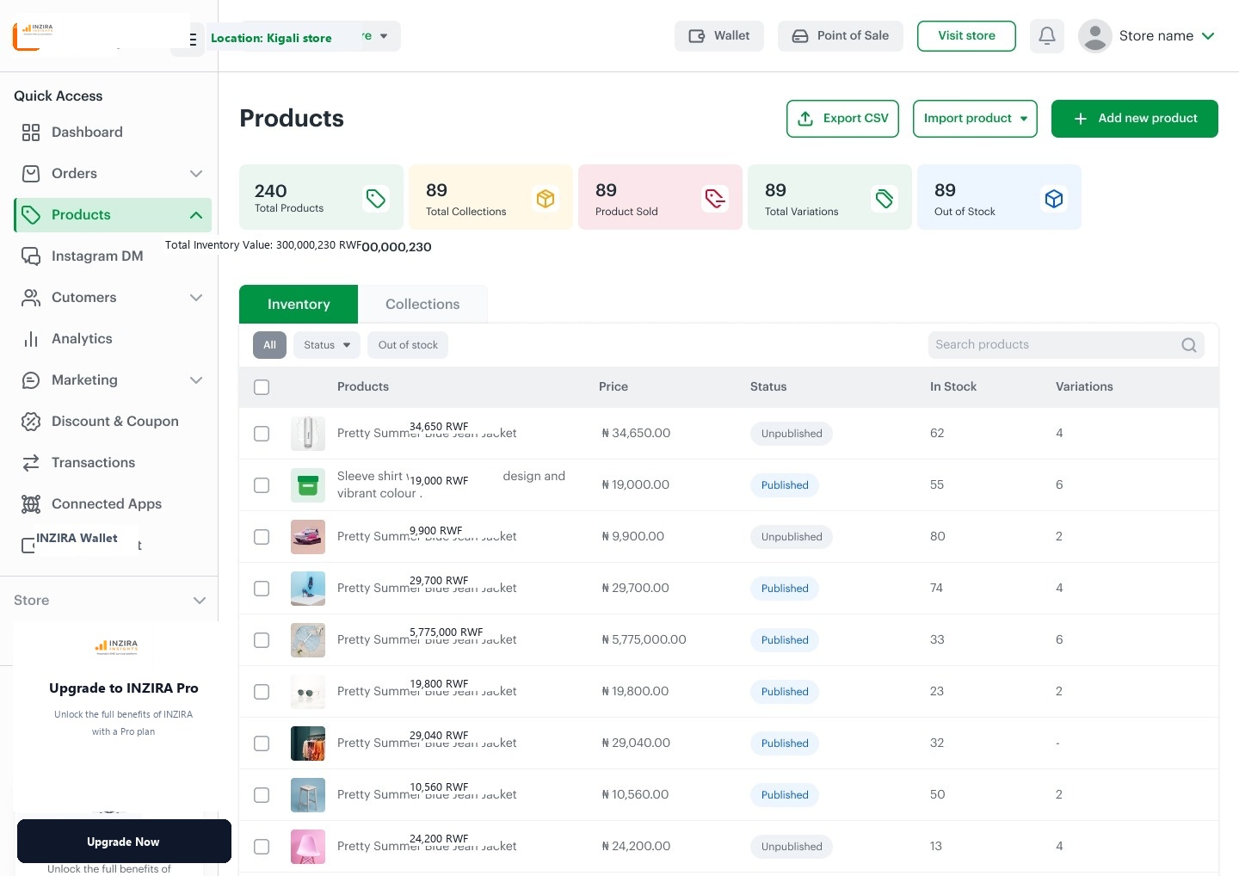Click the Export CSV button
Screen dimensions: 1239x876
tap(843, 119)
